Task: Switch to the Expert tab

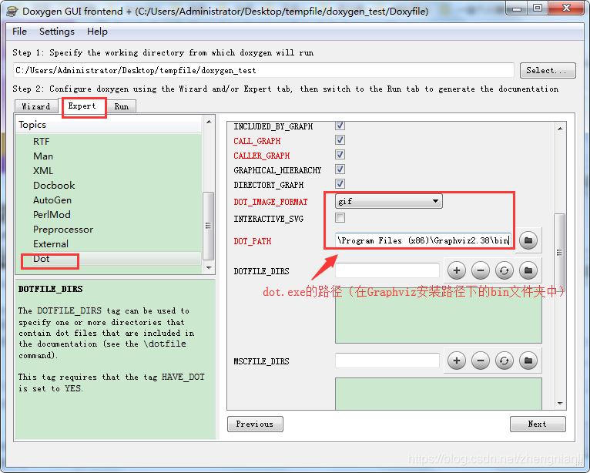Action: [82, 106]
